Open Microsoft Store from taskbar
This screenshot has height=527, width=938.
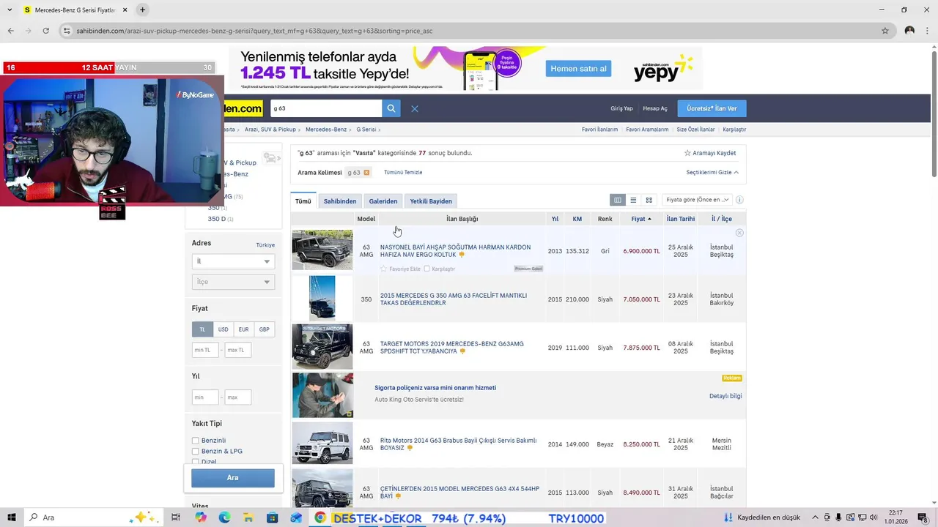[272, 517]
